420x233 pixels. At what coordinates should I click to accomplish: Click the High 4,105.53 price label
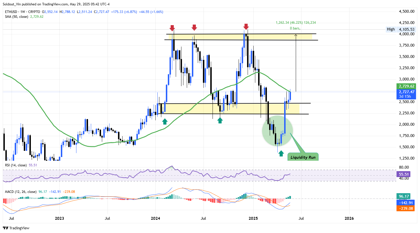pos(401,29)
